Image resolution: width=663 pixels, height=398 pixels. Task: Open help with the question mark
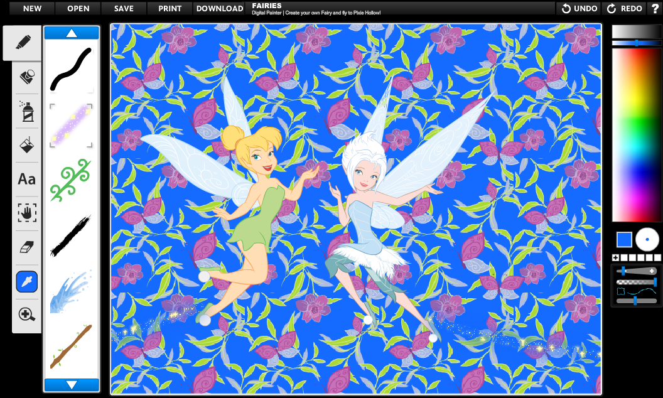coord(655,8)
